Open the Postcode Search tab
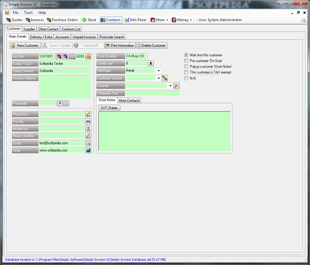The image size is (310, 265). click(x=112, y=37)
